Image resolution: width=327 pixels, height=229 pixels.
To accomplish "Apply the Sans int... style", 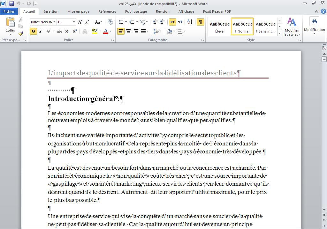I will pyautogui.click(x=265, y=26).
